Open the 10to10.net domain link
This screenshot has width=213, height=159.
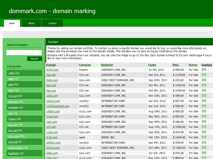pos(53,101)
